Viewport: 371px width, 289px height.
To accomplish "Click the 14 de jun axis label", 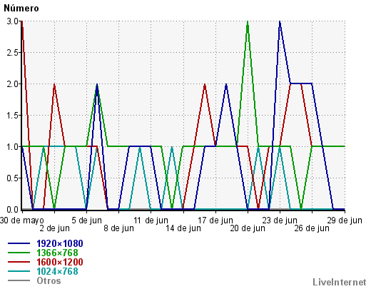I will coord(183,228).
